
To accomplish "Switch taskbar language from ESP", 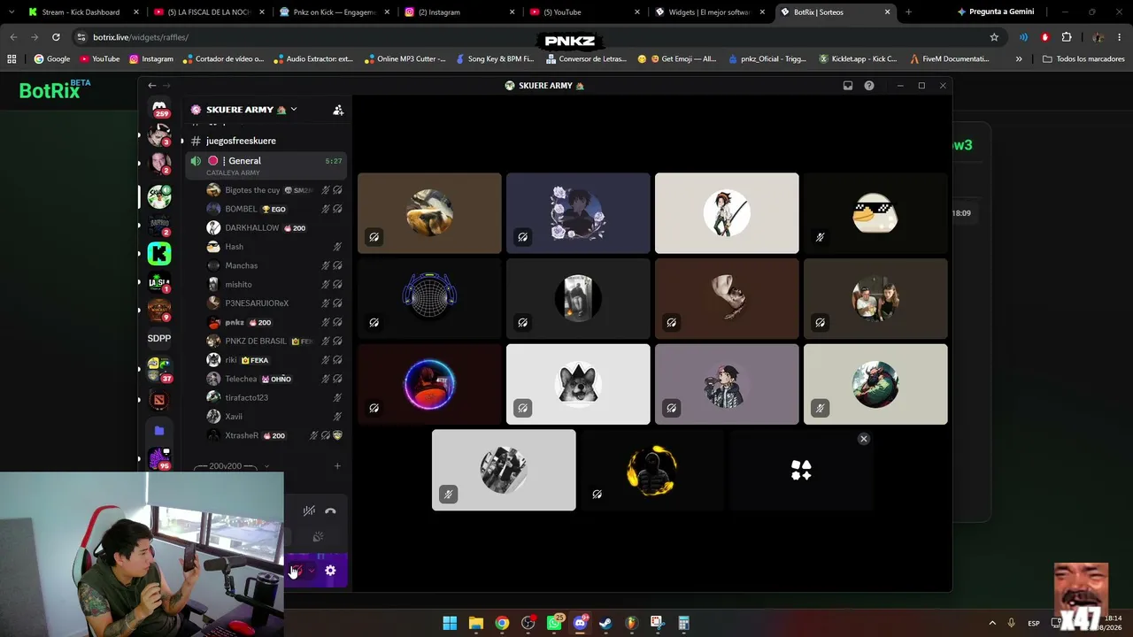I will coord(1034,624).
